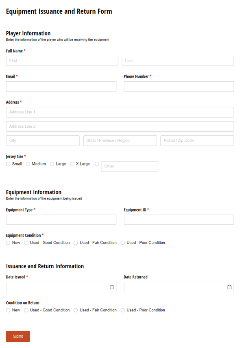Open Date Issued calendar picker icon
The height and width of the screenshot is (348, 240).
click(112, 287)
